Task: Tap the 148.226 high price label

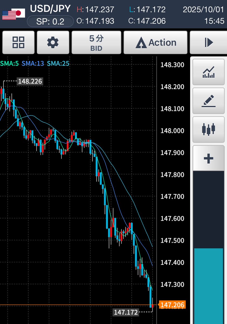Action: [x=30, y=81]
